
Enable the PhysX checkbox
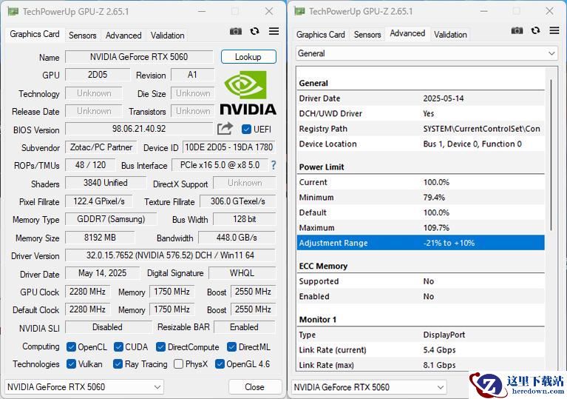pos(178,364)
